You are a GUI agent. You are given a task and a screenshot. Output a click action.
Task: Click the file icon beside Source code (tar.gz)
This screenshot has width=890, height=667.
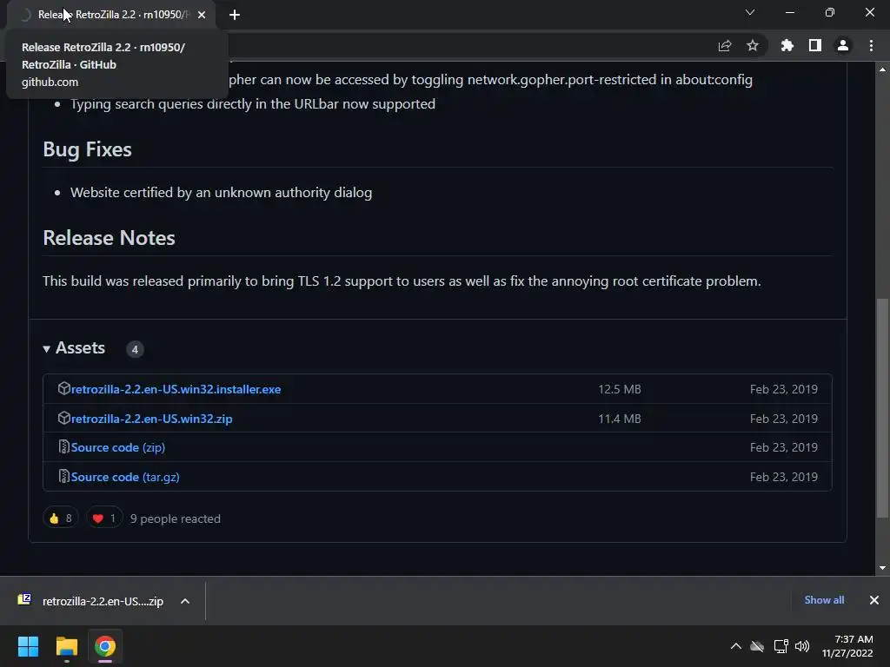63,477
